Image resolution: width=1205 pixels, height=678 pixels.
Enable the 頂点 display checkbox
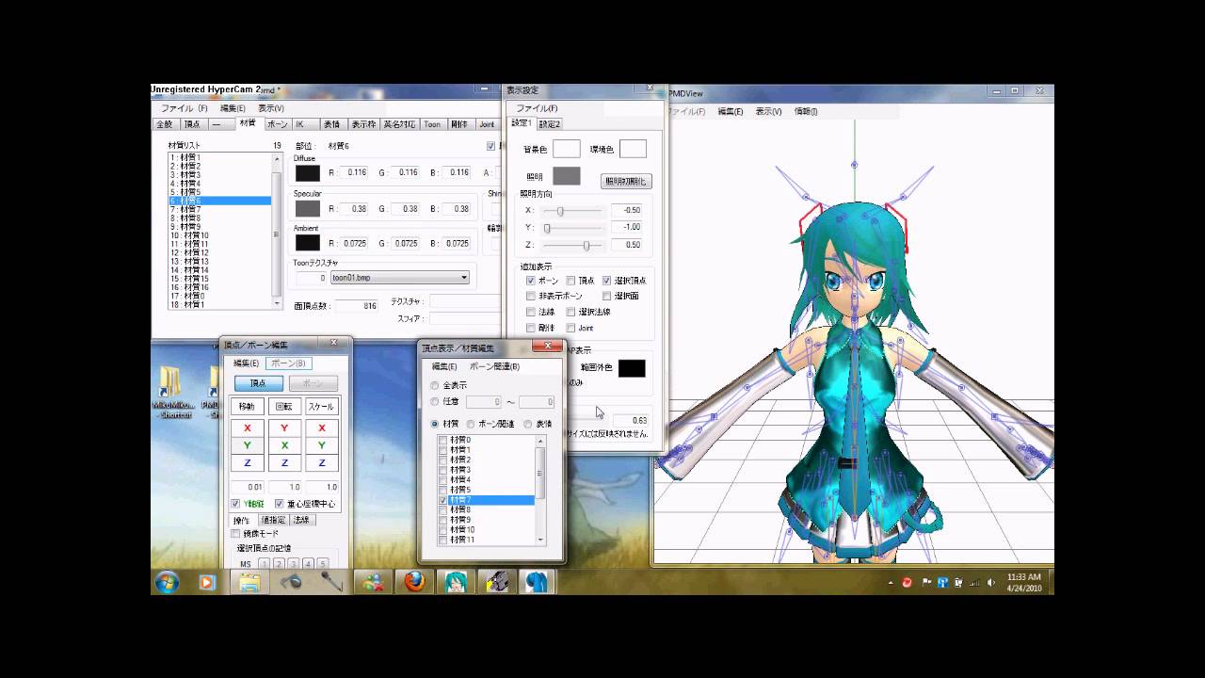tap(570, 281)
